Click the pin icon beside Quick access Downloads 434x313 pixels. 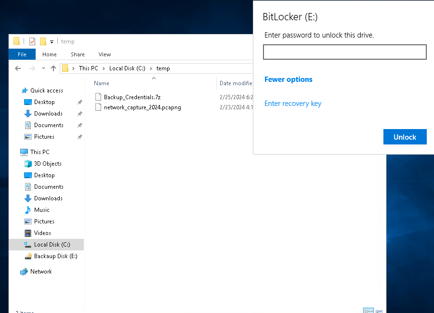[x=79, y=114]
